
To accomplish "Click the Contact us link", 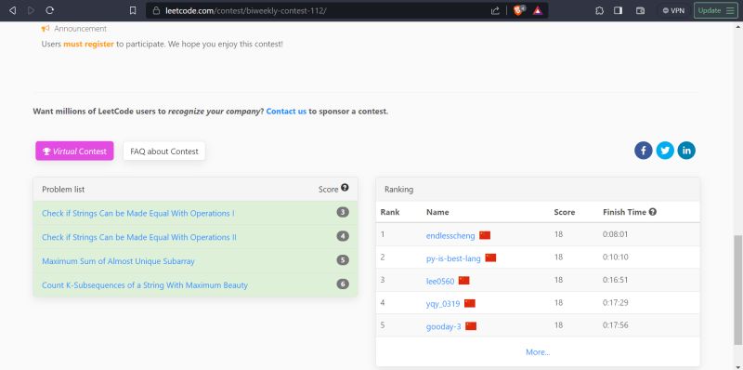I will click(x=286, y=112).
